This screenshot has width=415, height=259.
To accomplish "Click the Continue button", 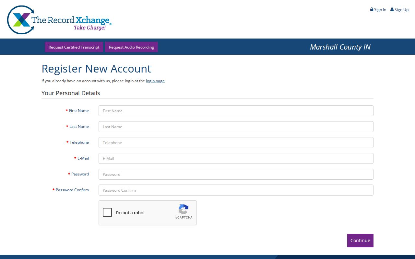I will (x=360, y=241).
